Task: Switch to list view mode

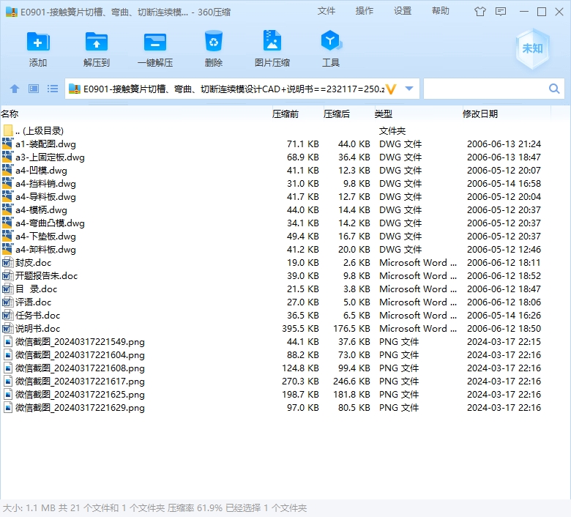Action: pyautogui.click(x=53, y=89)
